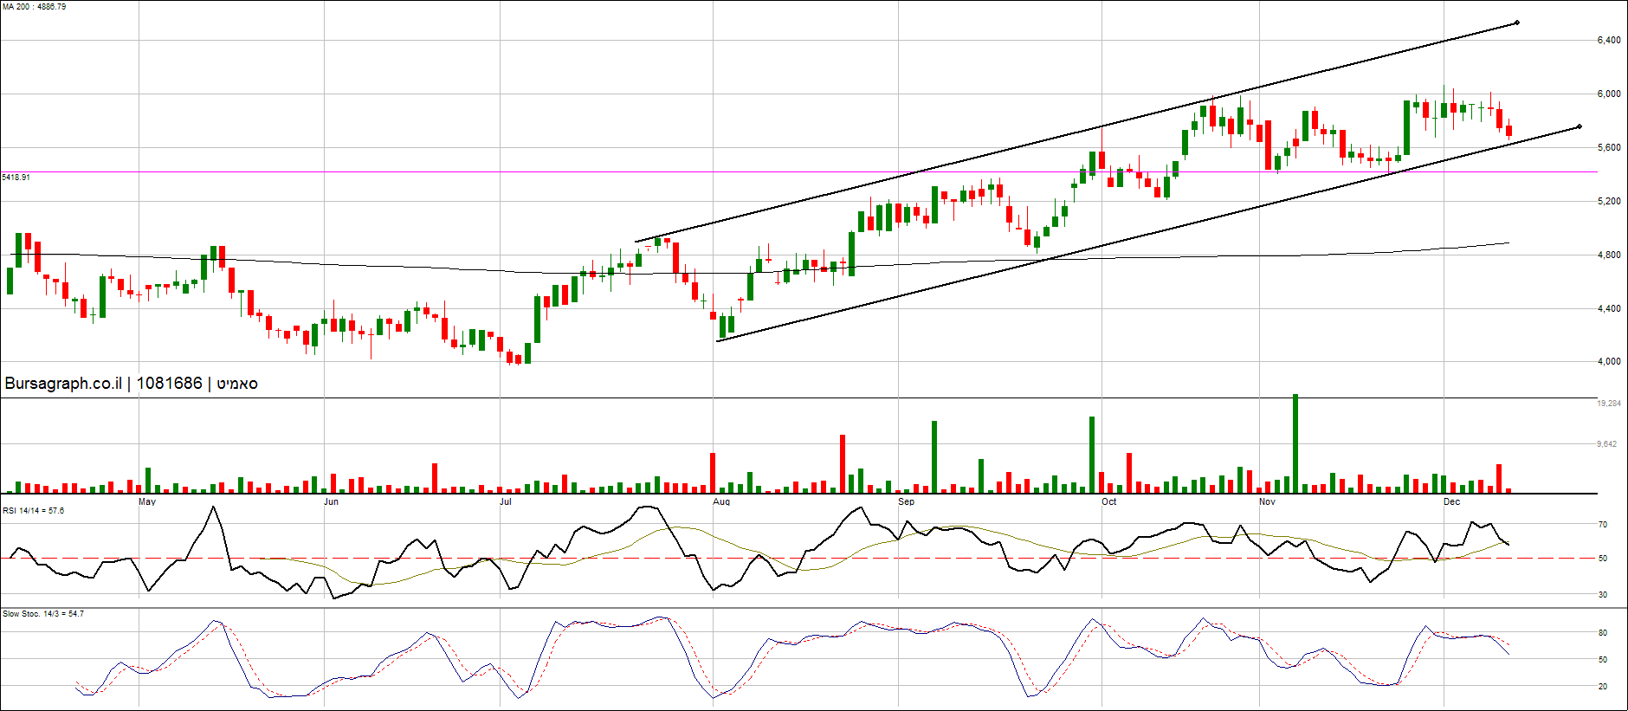Click the stochastic 80 level label
This screenshot has width=1628, height=711.
click(1603, 633)
